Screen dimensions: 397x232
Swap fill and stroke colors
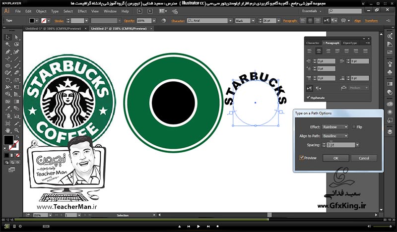click(x=17, y=137)
